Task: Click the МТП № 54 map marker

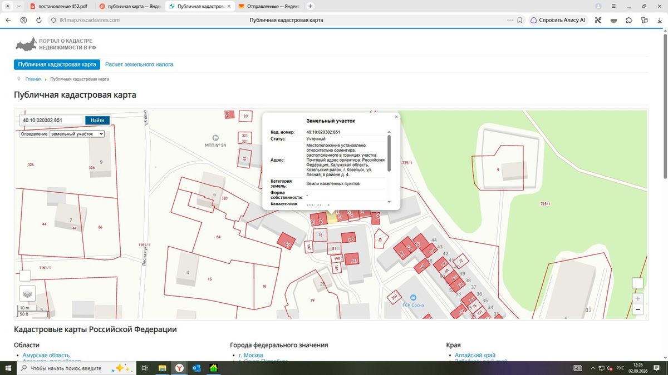Action: point(215,137)
